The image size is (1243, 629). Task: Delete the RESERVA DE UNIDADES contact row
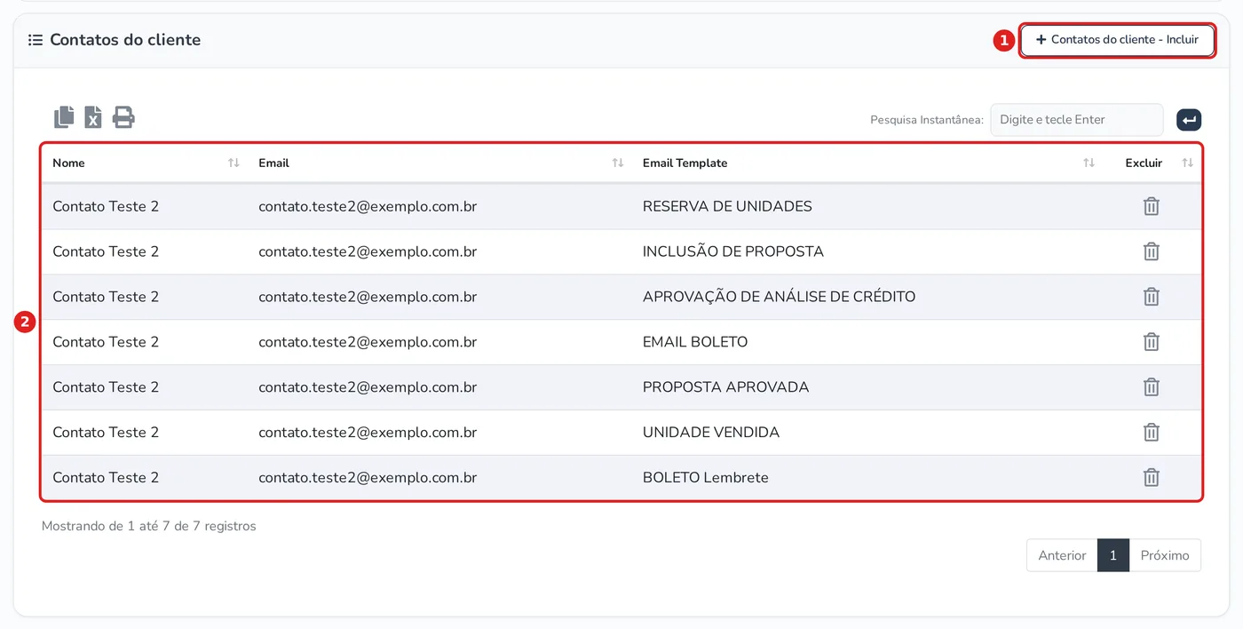(x=1152, y=206)
